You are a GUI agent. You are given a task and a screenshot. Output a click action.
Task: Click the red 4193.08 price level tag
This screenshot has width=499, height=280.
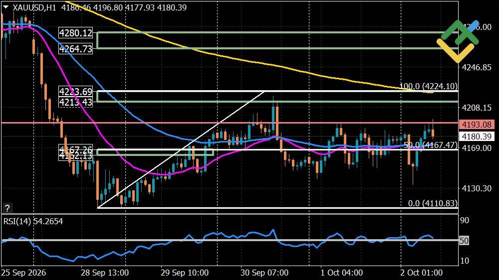click(x=477, y=124)
